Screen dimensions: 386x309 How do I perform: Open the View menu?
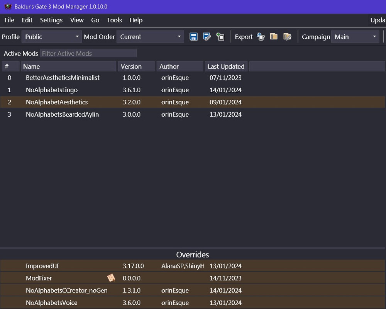[77, 20]
